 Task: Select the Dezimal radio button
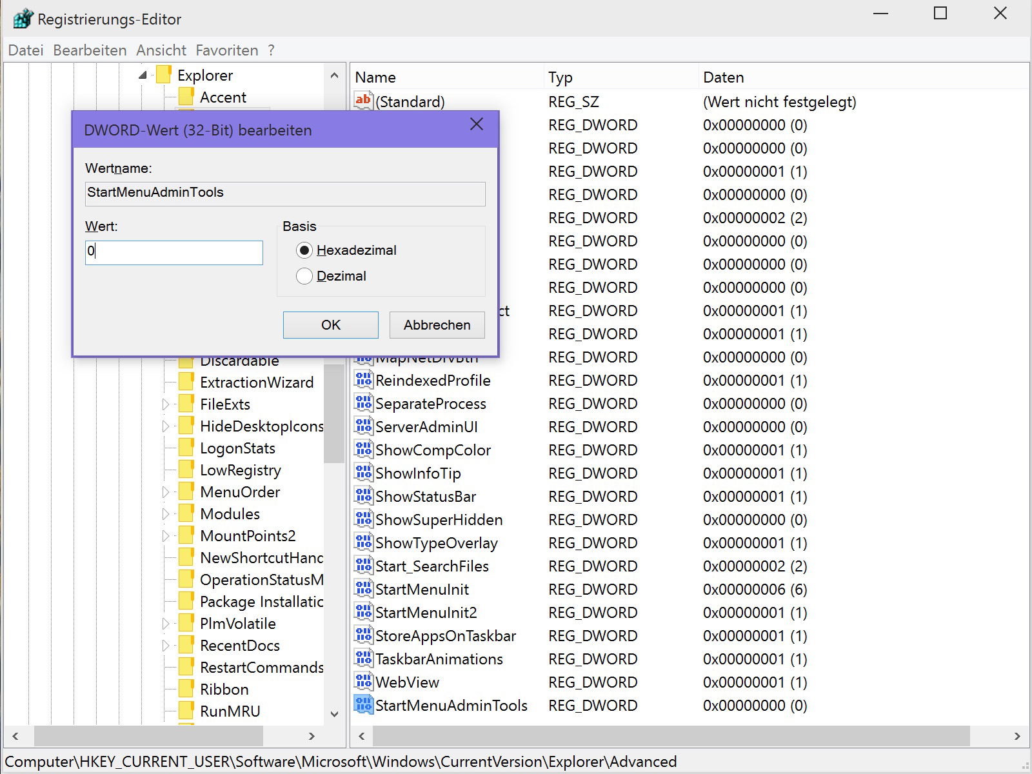pyautogui.click(x=304, y=276)
